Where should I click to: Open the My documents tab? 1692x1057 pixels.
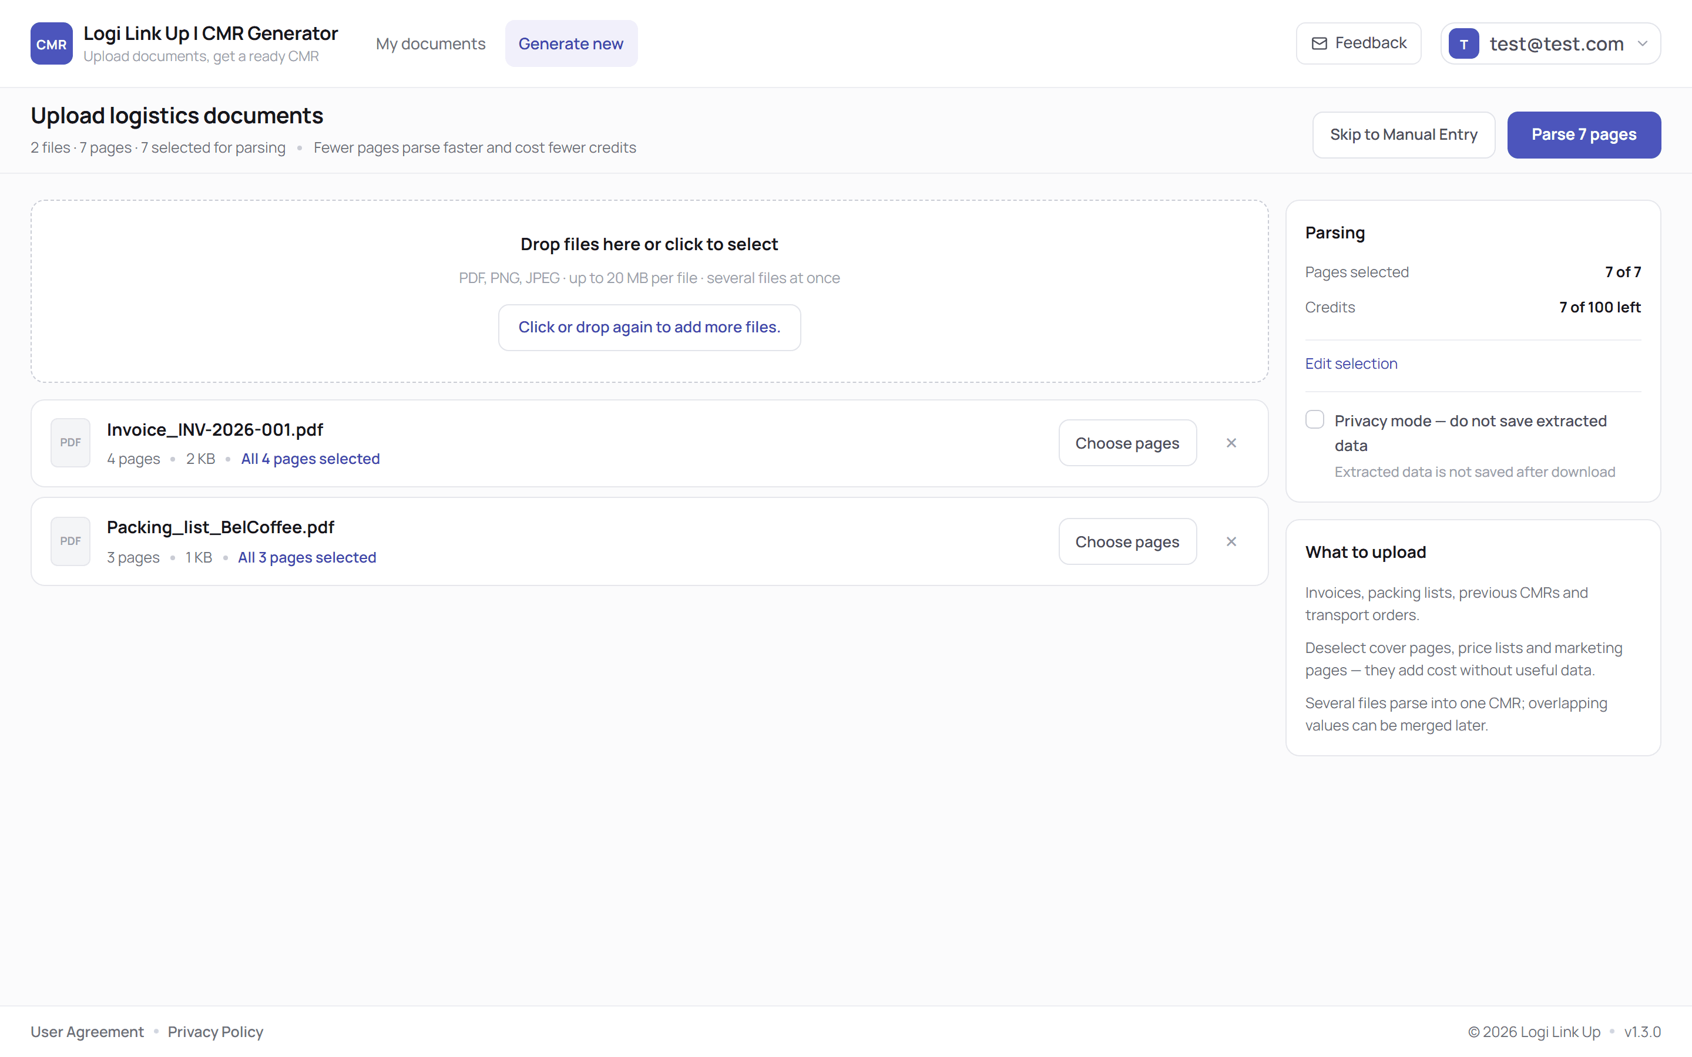430,43
